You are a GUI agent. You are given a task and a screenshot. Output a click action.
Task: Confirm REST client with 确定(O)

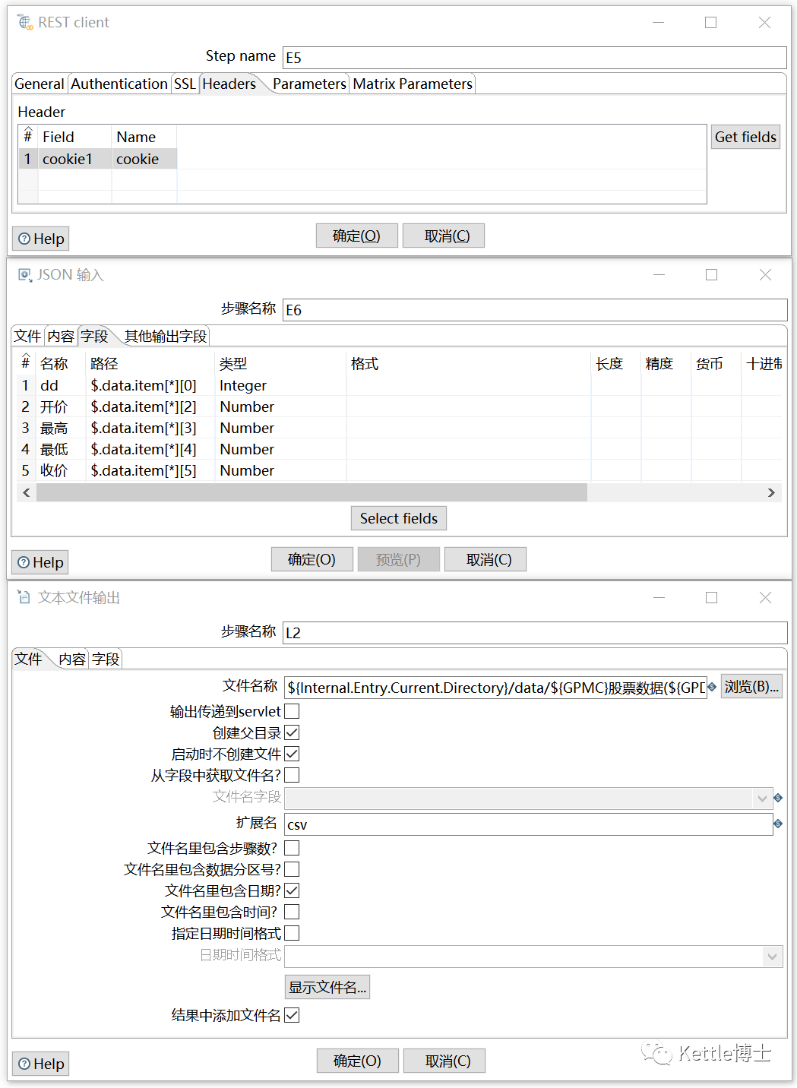356,236
